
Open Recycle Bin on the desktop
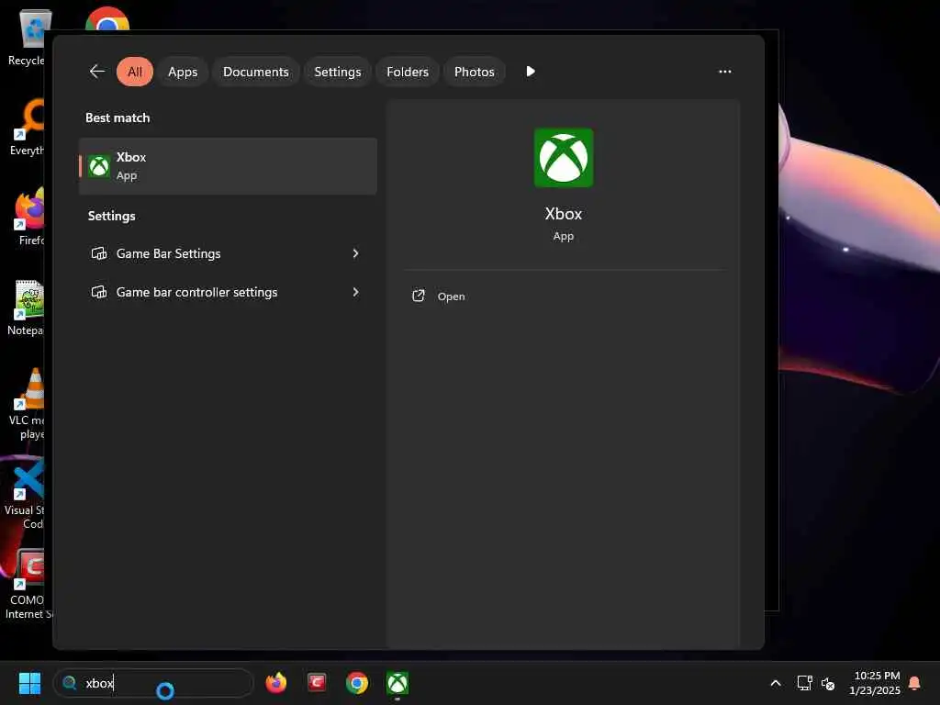click(28, 37)
